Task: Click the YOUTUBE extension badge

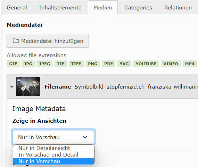Action: 146,64
